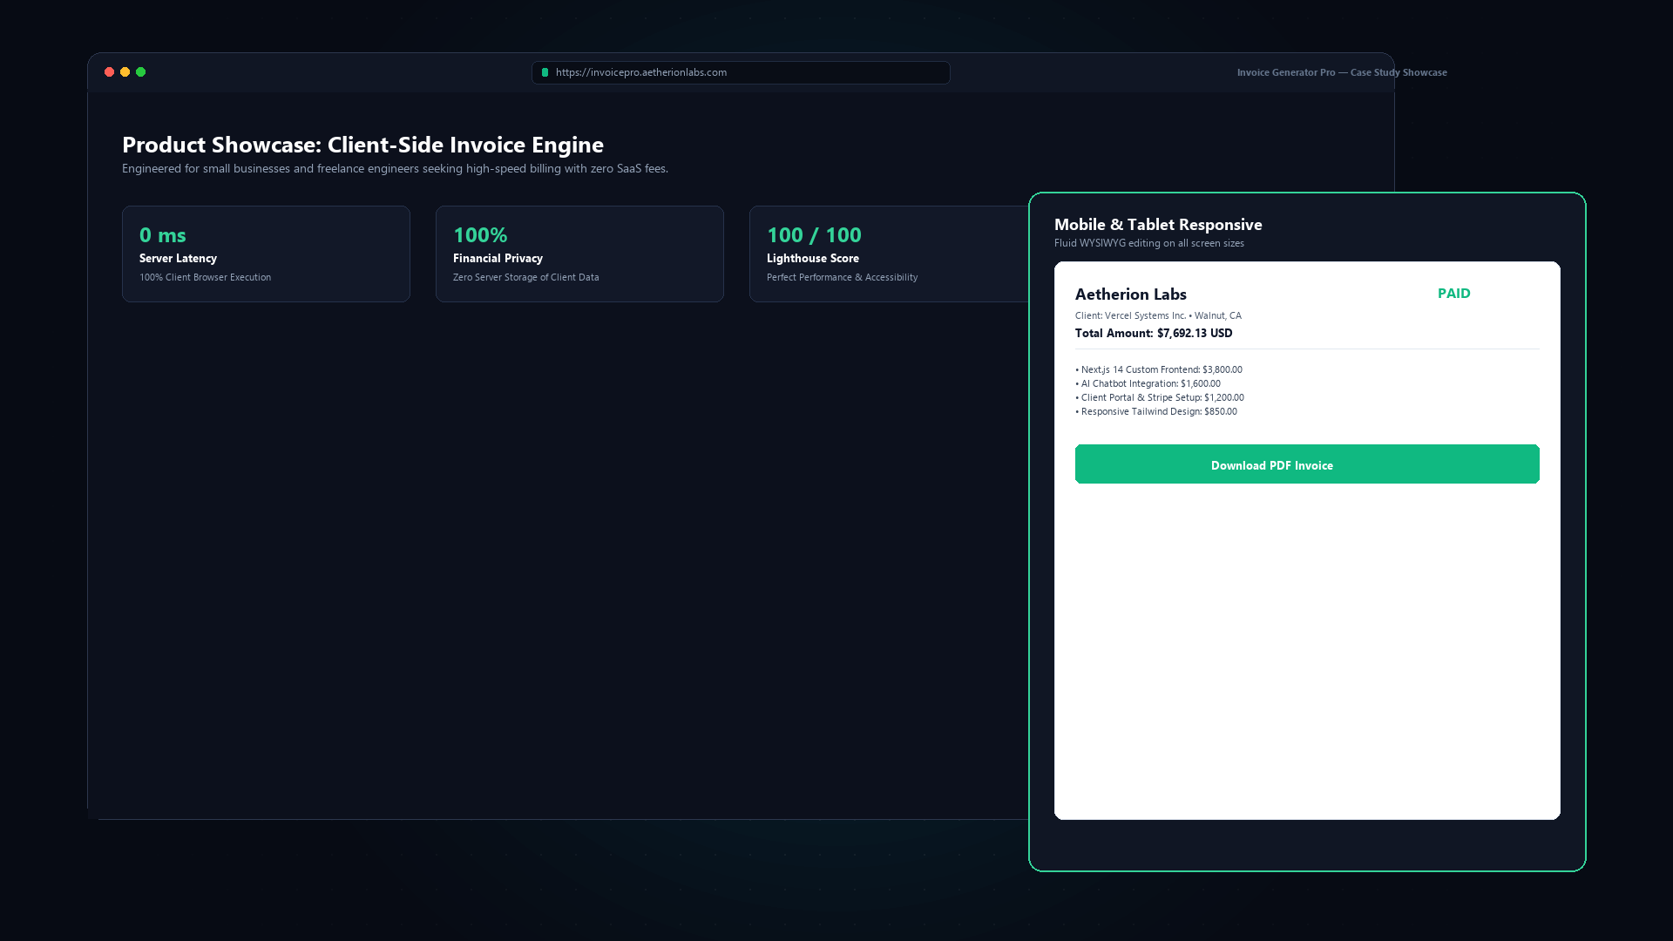Screen dimensions: 1673x941
Task: Open the 100% Financial Privacy card
Action: tap(579, 254)
